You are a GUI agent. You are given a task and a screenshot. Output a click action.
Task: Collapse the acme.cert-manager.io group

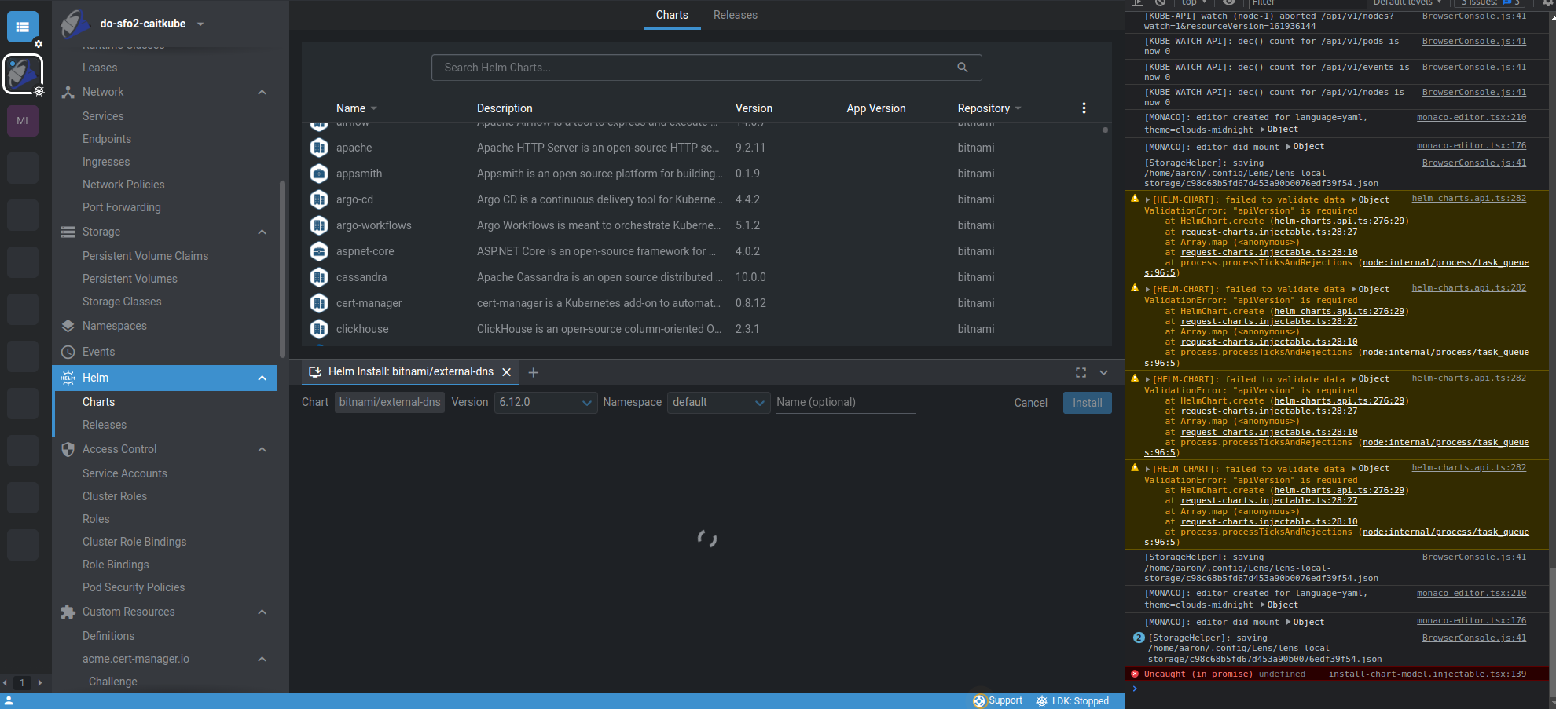(262, 659)
